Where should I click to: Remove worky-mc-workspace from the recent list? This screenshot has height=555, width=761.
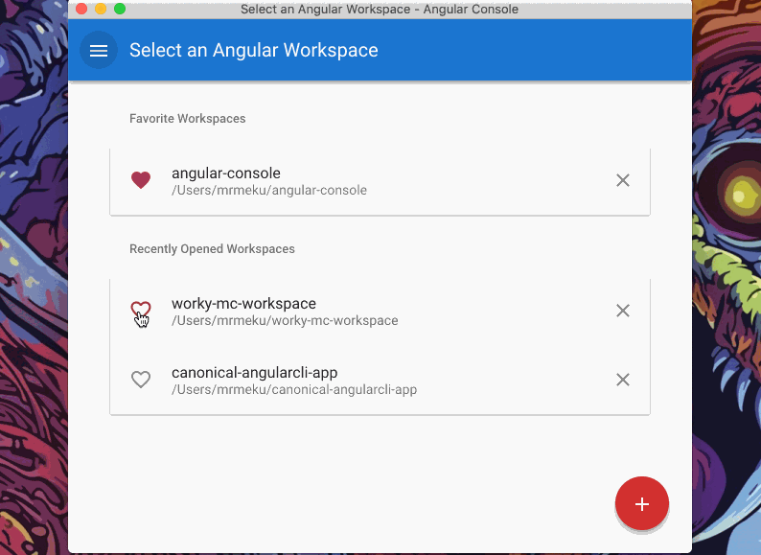pos(623,311)
